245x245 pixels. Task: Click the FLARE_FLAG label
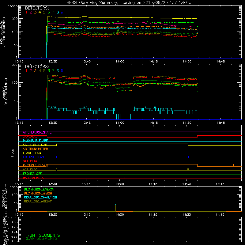click(32, 153)
